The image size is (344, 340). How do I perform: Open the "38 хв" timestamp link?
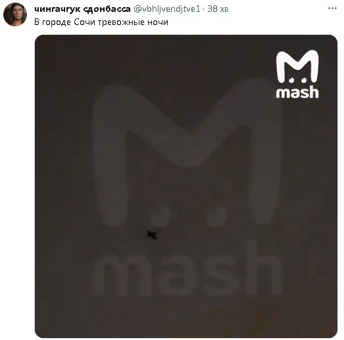pyautogui.click(x=218, y=9)
